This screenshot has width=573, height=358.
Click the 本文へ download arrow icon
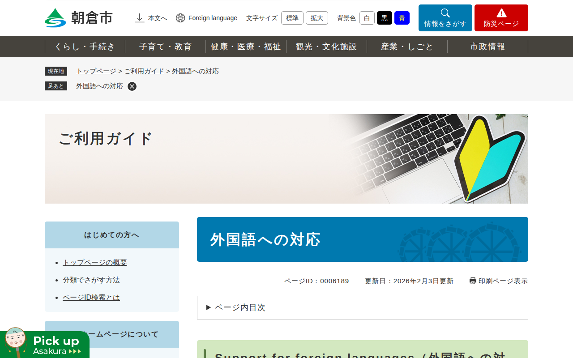pos(140,18)
